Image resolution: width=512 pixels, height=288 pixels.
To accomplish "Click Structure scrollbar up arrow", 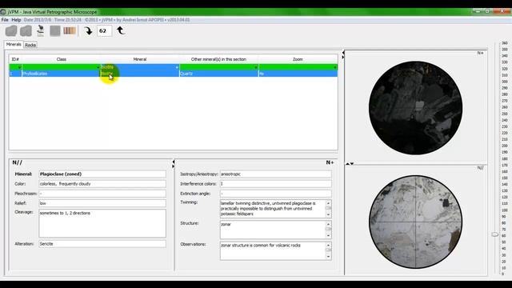I will (329, 224).
